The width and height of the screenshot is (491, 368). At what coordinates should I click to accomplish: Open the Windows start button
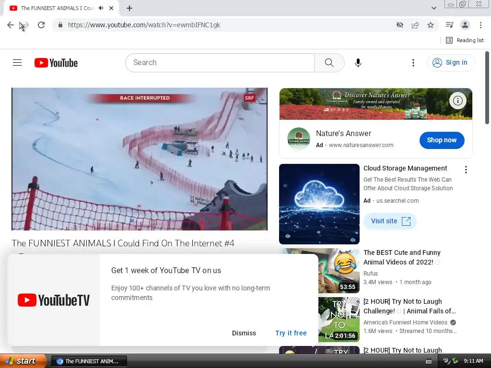tap(23, 361)
